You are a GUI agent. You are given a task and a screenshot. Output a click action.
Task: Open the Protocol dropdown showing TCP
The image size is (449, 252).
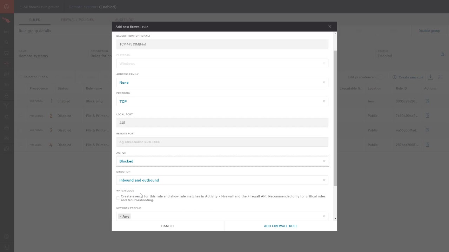point(222,101)
